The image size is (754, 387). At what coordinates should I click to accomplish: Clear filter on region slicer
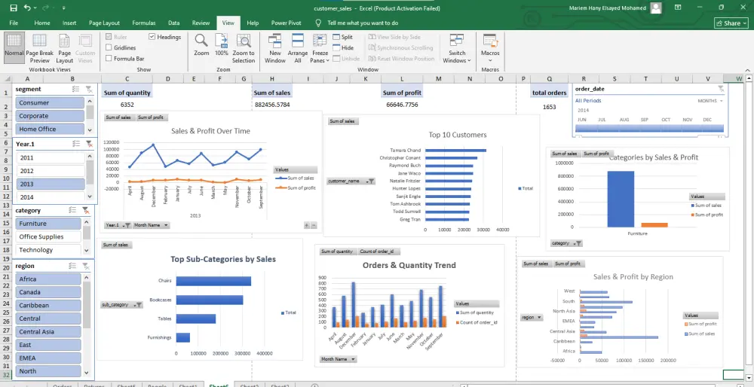click(x=86, y=266)
